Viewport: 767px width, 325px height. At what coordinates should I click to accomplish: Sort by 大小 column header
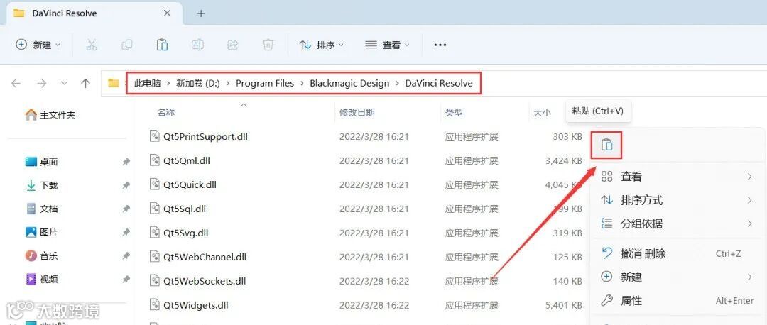(x=542, y=112)
